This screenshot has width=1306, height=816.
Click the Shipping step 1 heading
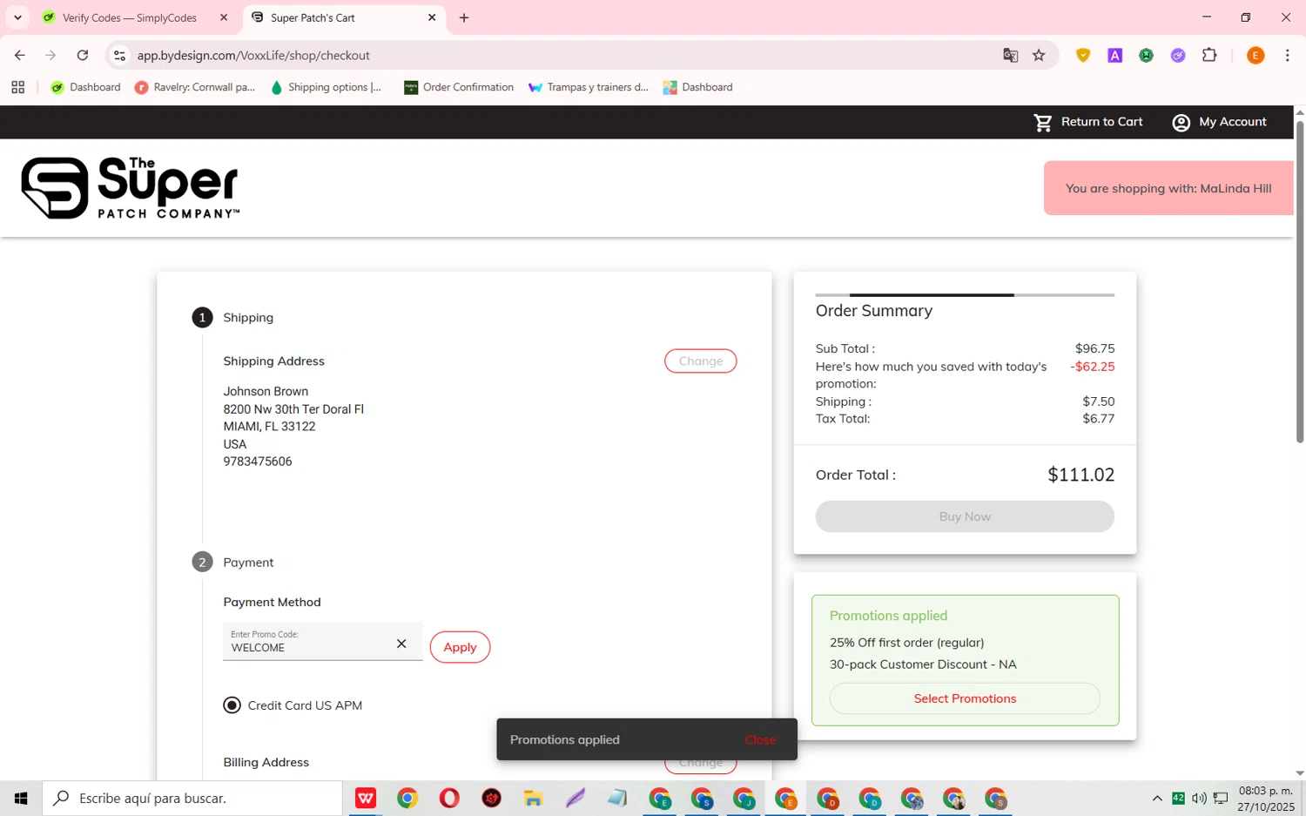coord(248,318)
